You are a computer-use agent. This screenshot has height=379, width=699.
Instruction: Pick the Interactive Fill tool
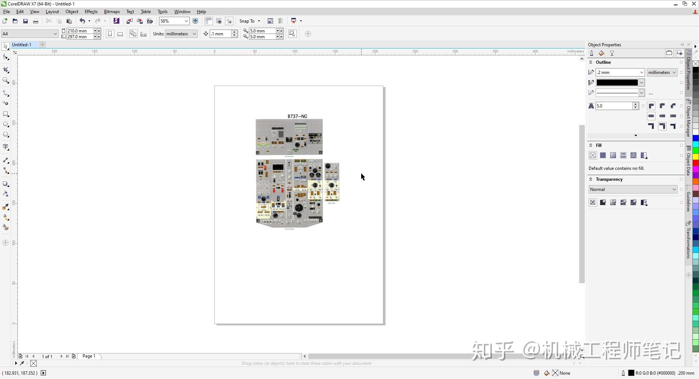pos(5,217)
